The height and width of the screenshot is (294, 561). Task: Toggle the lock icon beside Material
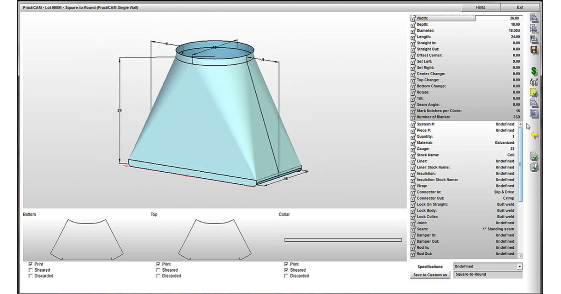413,143
